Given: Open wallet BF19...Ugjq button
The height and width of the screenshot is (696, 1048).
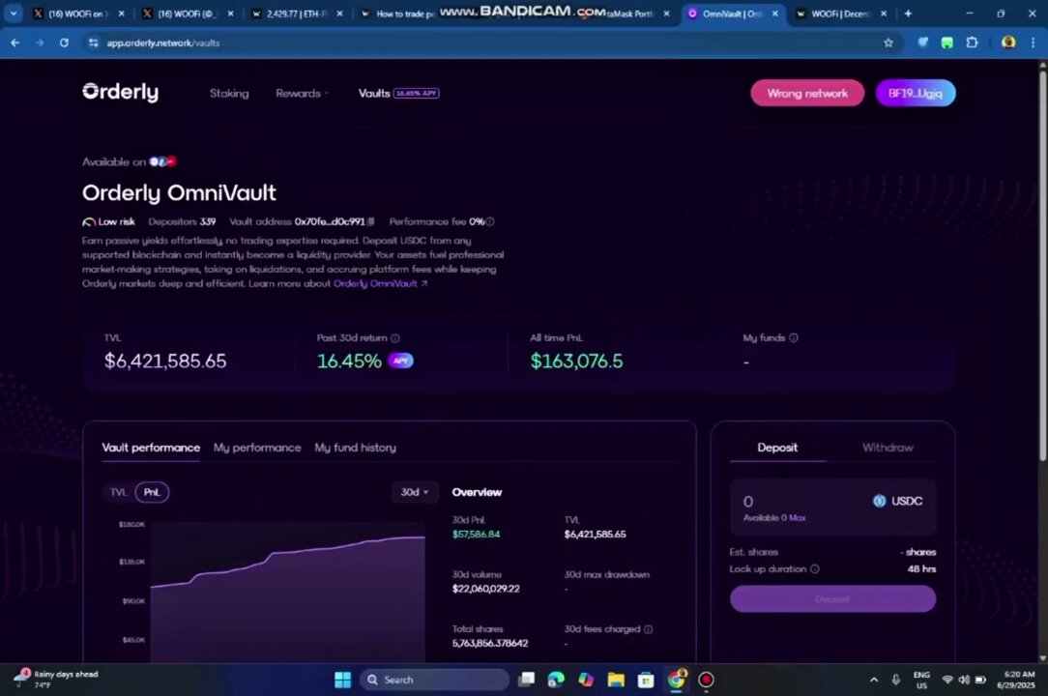Looking at the screenshot, I should [x=915, y=93].
